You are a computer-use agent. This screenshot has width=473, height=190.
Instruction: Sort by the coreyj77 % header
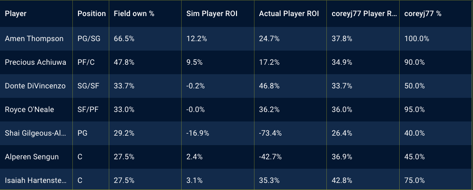[423, 14]
